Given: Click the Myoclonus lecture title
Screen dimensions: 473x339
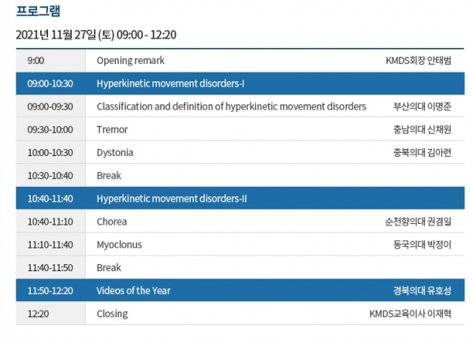Looking at the screenshot, I should tap(119, 244).
